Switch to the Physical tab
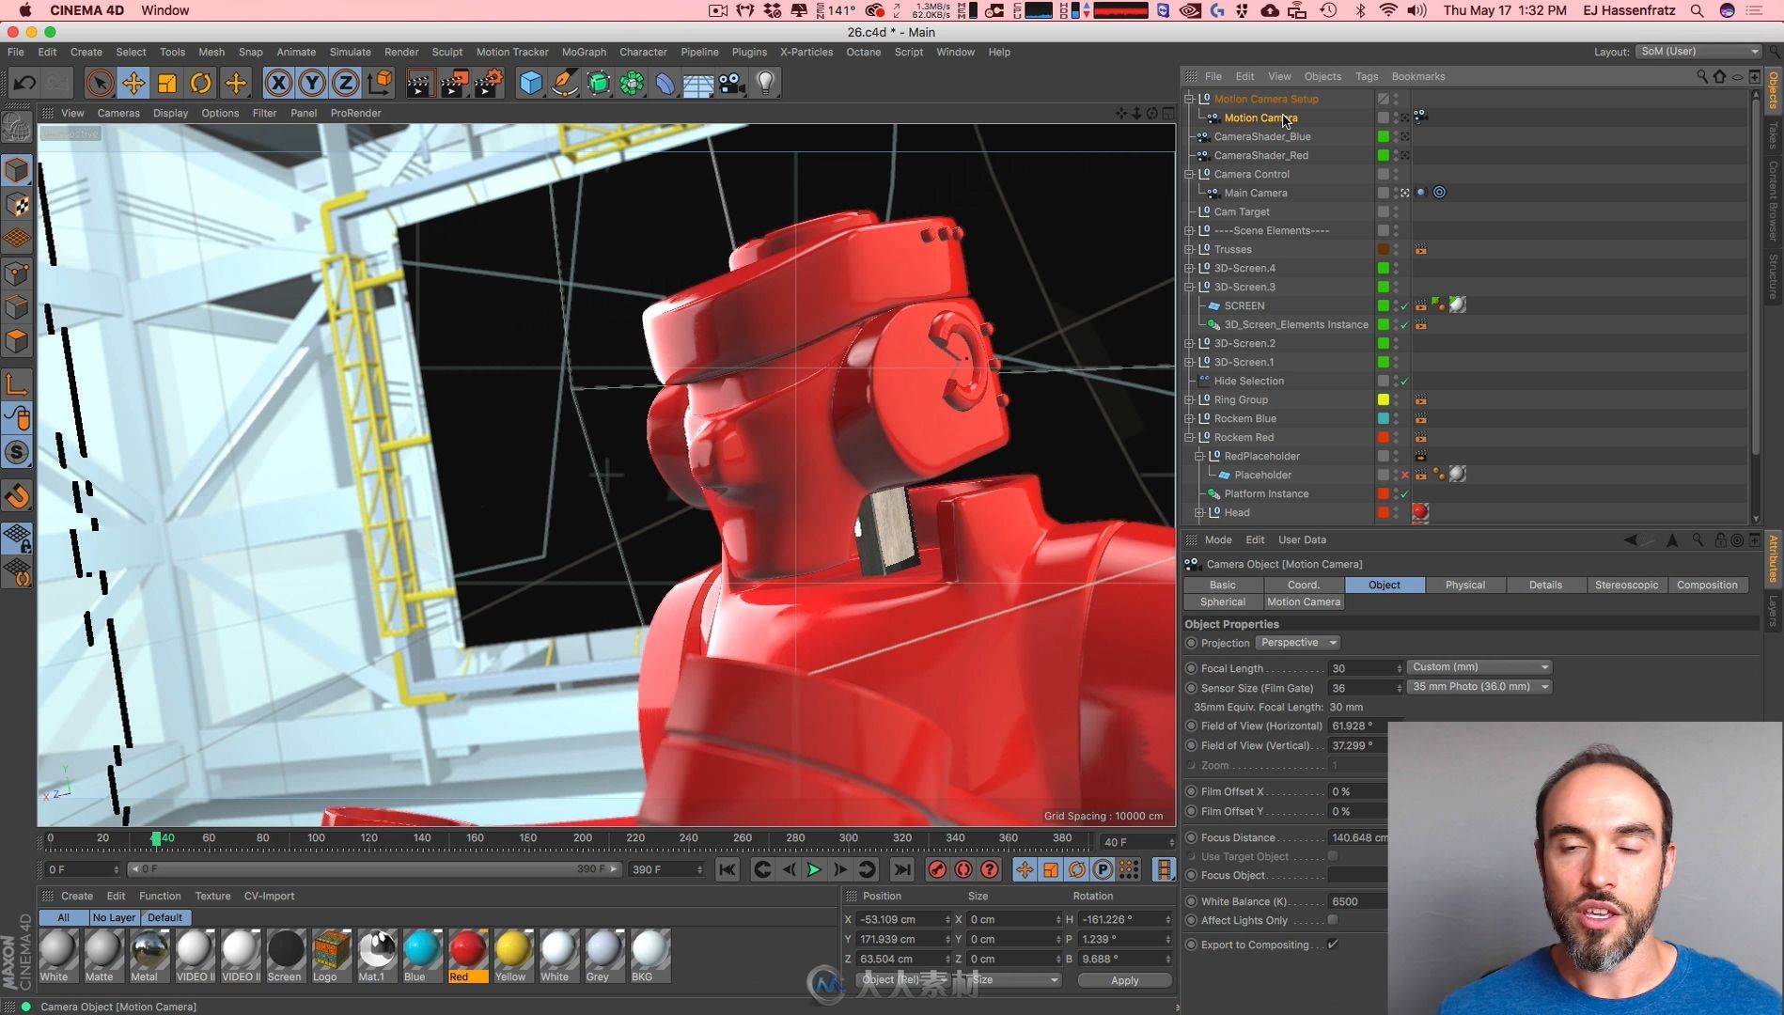The height and width of the screenshot is (1015, 1784). click(1465, 585)
